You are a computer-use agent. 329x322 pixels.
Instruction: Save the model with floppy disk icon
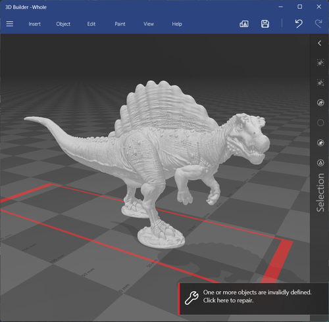pyautogui.click(x=265, y=24)
